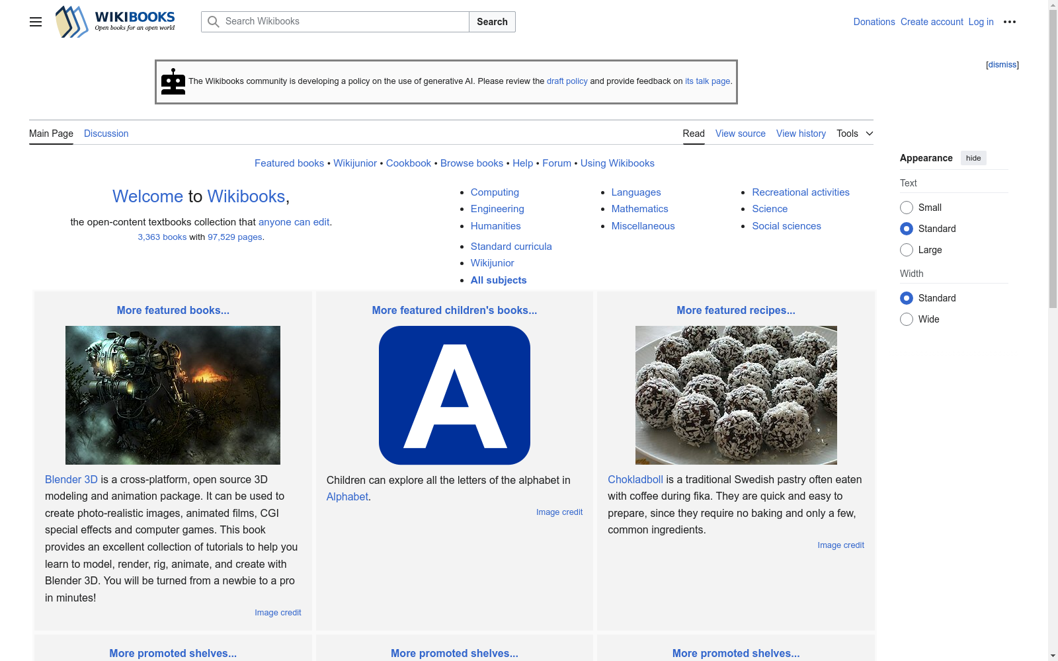Image resolution: width=1058 pixels, height=661 pixels.
Task: Dismiss the site notice
Action: 1002,65
